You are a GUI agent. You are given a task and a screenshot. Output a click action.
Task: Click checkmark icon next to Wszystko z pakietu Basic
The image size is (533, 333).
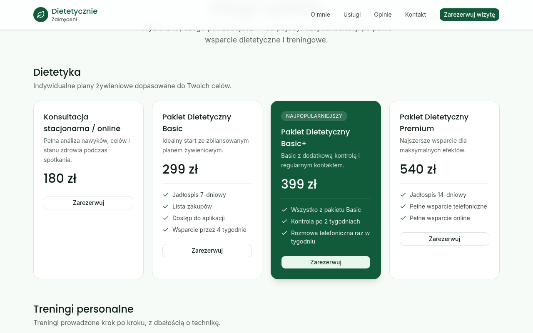pyautogui.click(x=284, y=210)
